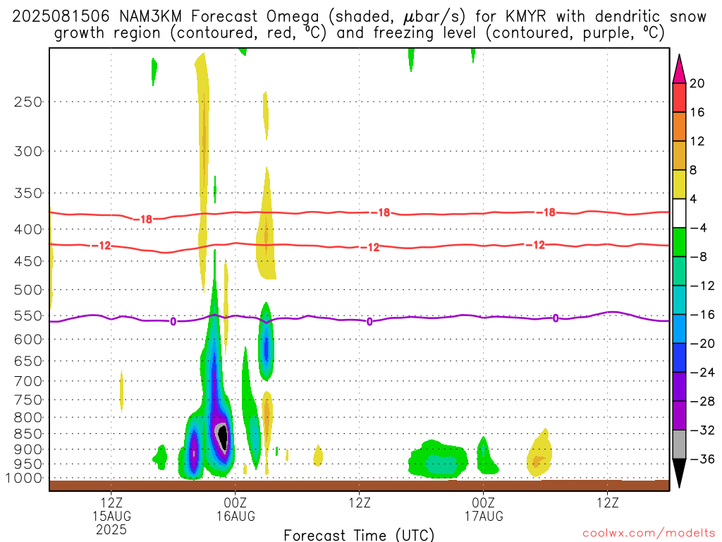Select the colorbar value label 16
Image resolution: width=722 pixels, height=542 pixels.
point(697,112)
